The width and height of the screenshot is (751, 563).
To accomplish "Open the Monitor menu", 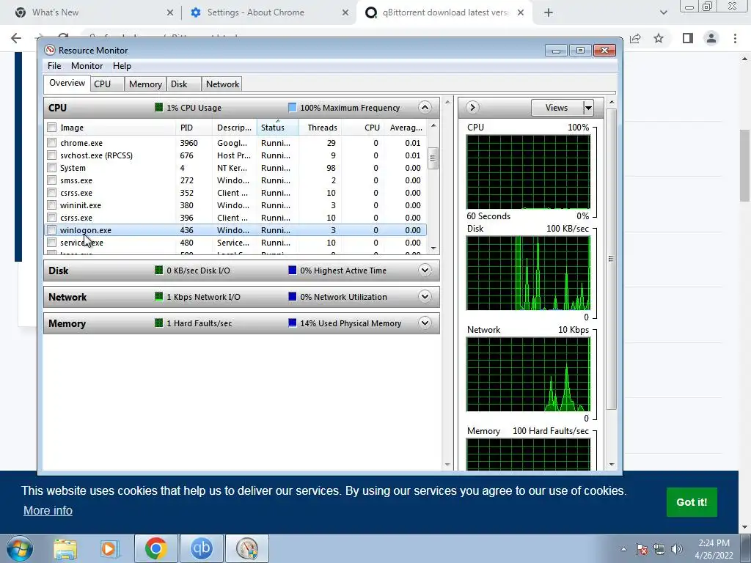I will 87,66.
